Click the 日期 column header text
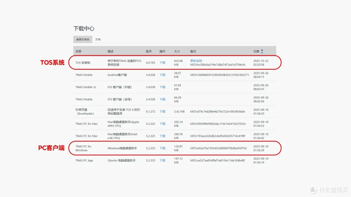 coord(256,51)
